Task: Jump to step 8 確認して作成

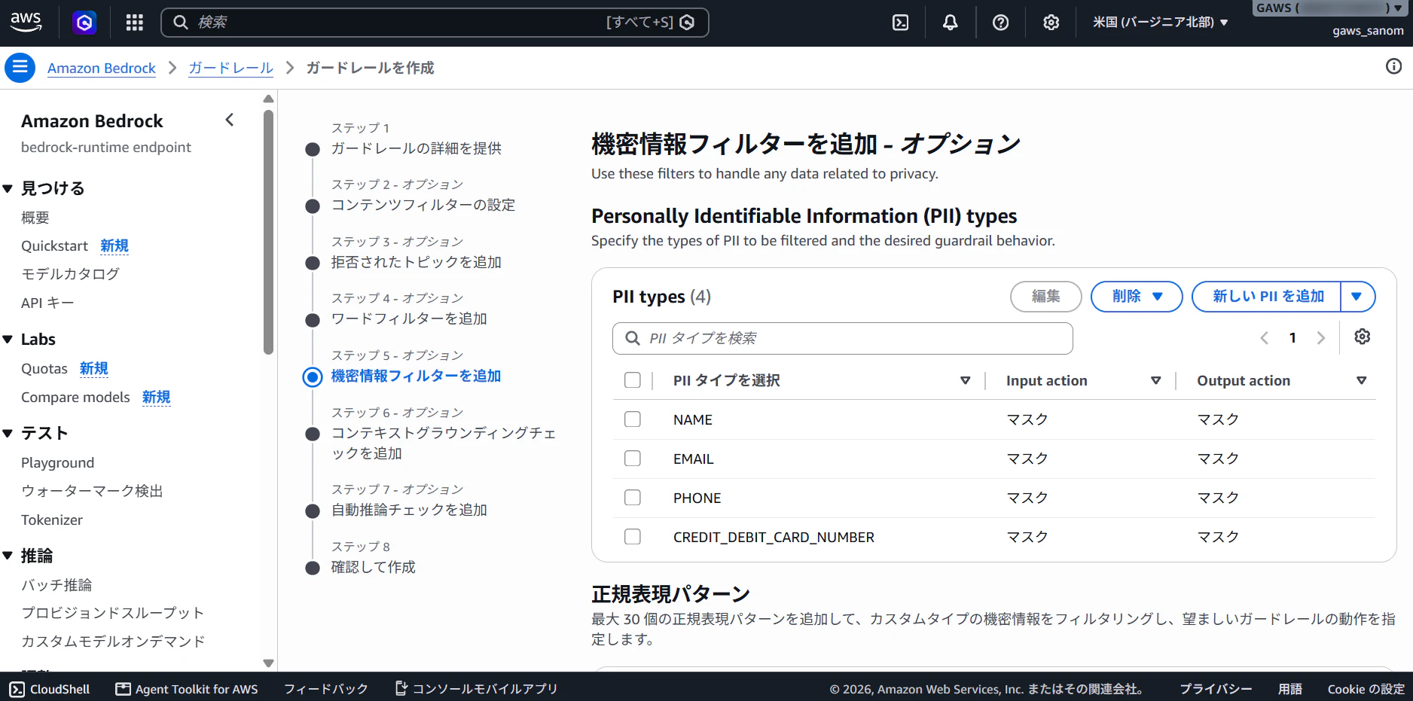Action: pyautogui.click(x=374, y=567)
